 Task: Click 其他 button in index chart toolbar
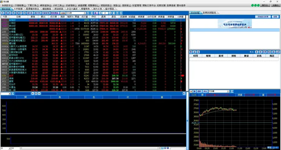pyautogui.click(x=205, y=91)
